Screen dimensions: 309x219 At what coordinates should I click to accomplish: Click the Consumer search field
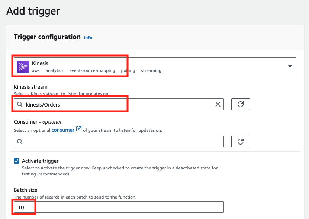[119, 142]
